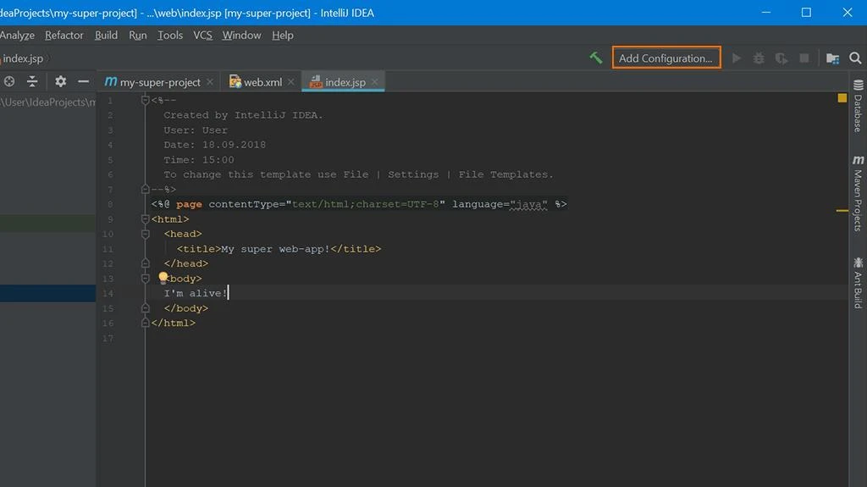Click the green Build Project hammer icon
The width and height of the screenshot is (867, 487).
pos(596,58)
